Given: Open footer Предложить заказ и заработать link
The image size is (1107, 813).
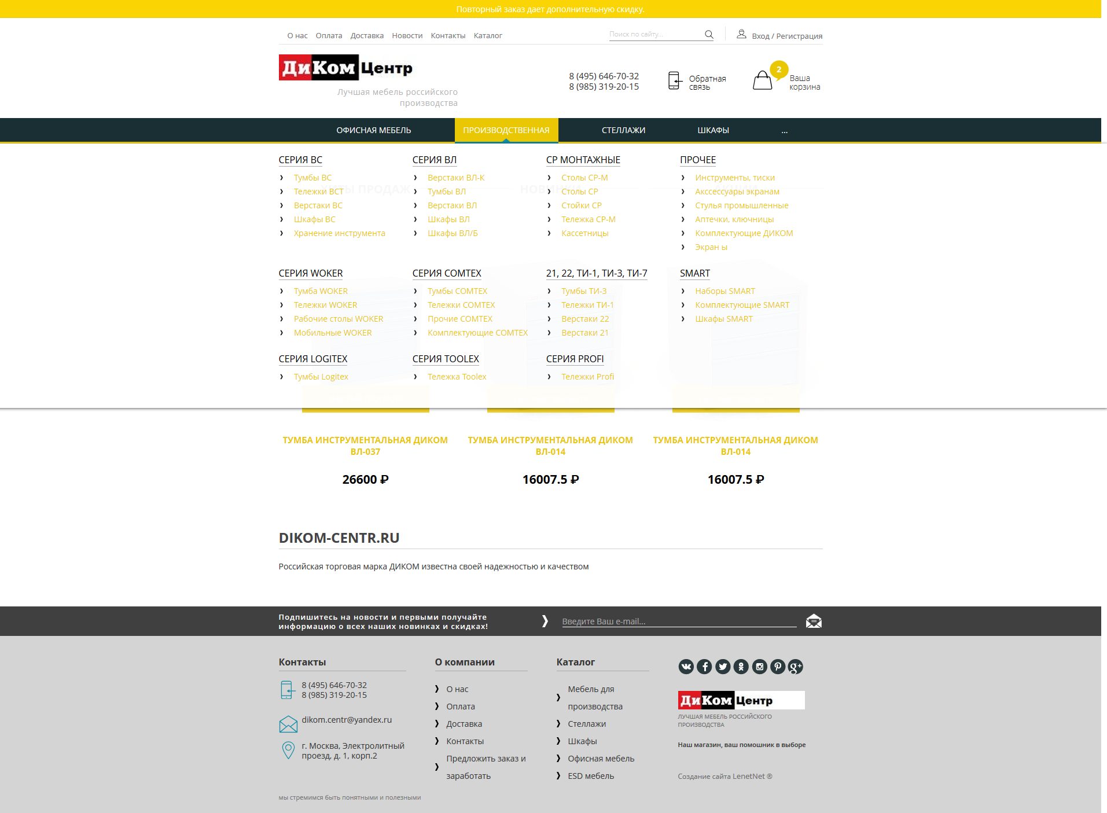Looking at the screenshot, I should coord(486,767).
